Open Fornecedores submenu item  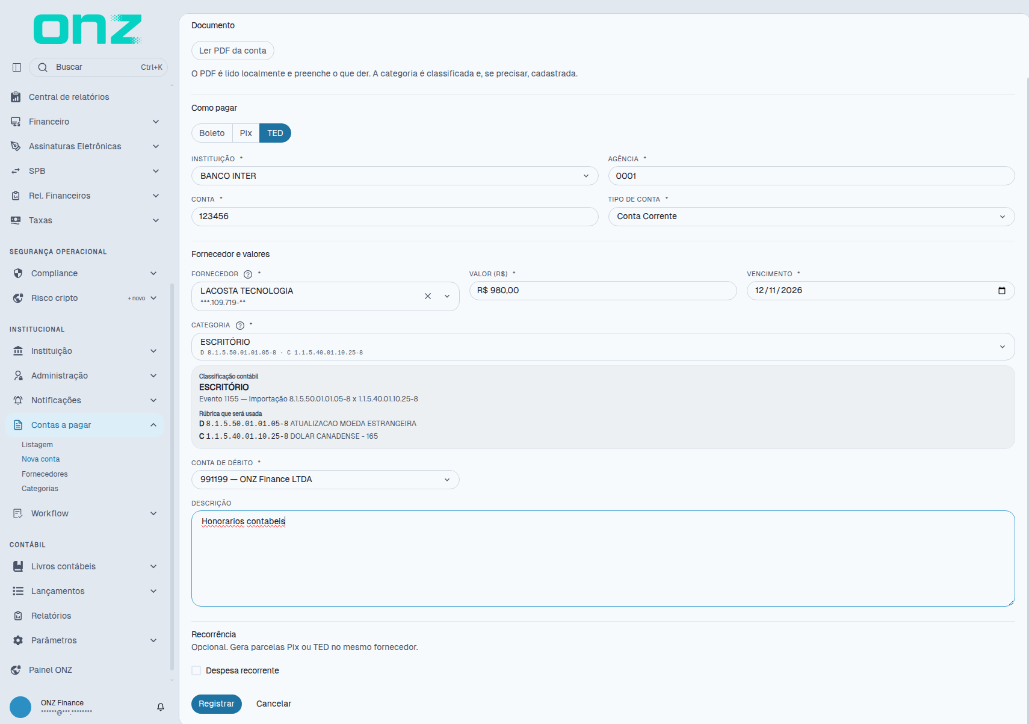45,474
